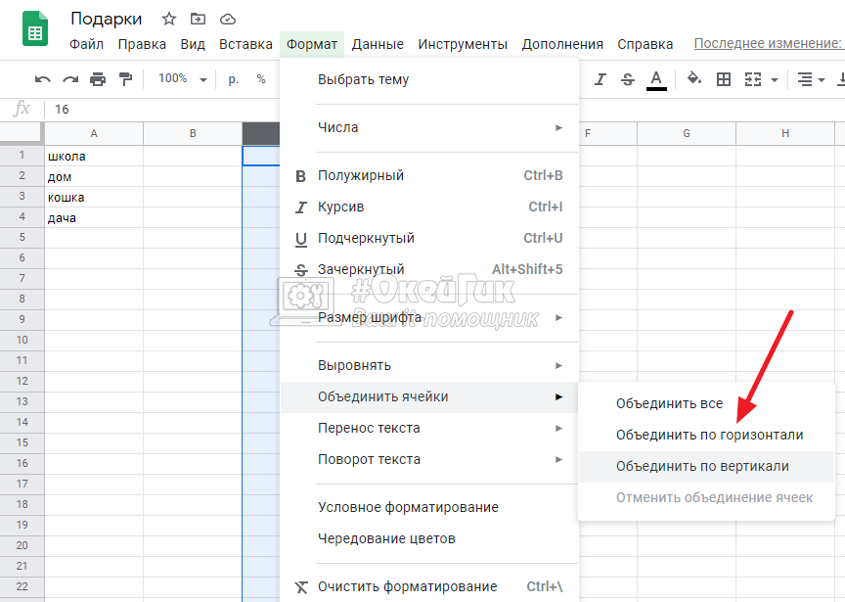Select the paint format roller tool
This screenshot has width=845, height=602.
click(125, 79)
